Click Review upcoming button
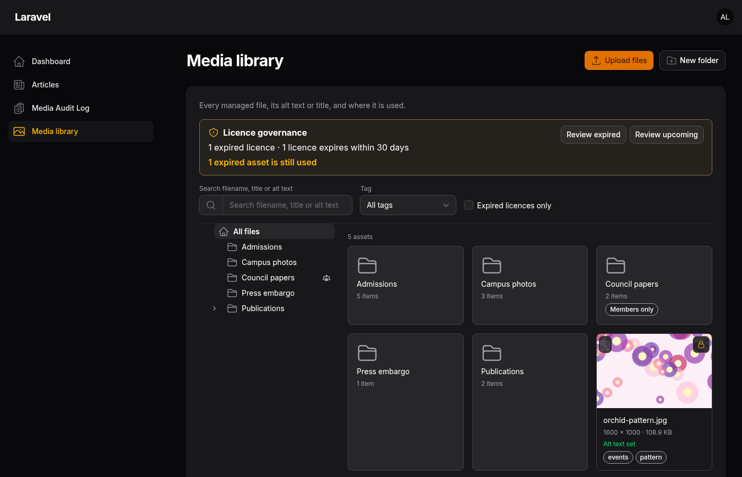This screenshot has width=742, height=477. pos(667,135)
